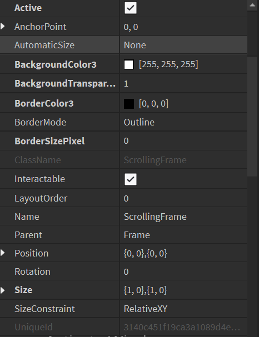259x337 pixels.
Task: Toggle the Interactable checkbox
Action: (131, 179)
